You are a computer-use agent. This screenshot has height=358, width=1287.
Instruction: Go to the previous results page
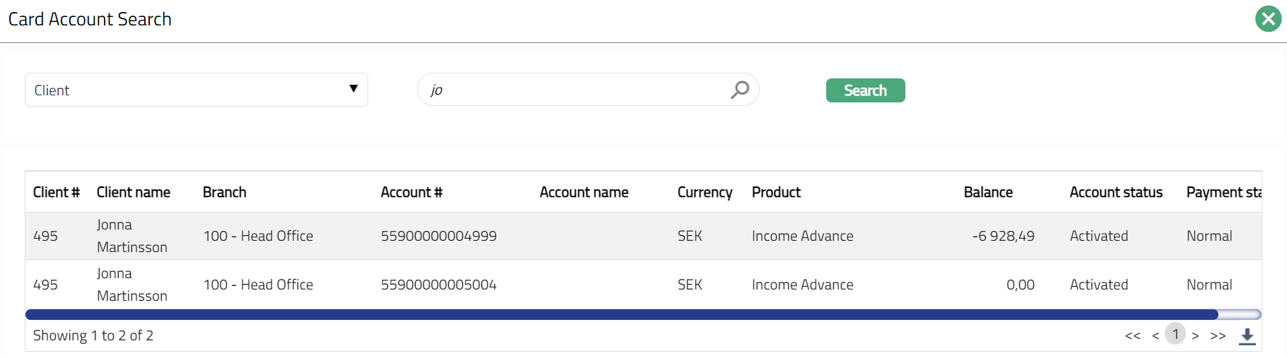pos(1156,336)
